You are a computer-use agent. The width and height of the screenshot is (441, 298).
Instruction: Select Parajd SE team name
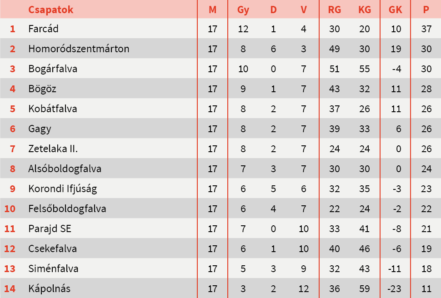pos(50,229)
